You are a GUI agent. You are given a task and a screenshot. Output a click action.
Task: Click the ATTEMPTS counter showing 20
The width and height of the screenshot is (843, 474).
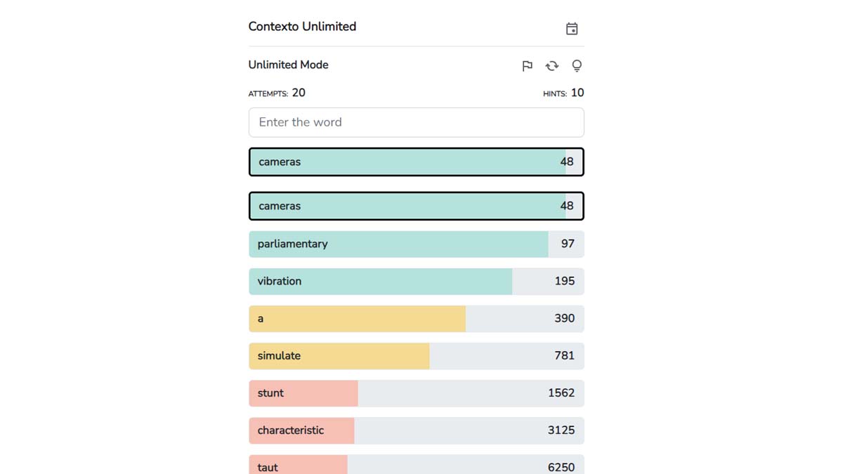pyautogui.click(x=276, y=92)
